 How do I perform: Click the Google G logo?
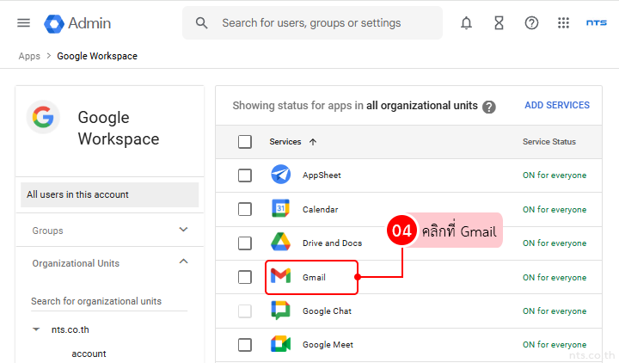point(43,117)
